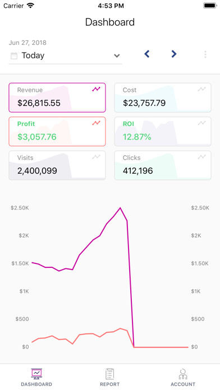Click the dropdown chevron next to Today

117,55
